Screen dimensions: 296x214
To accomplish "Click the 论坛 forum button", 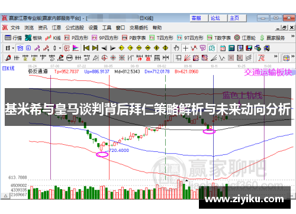I will coord(218,18).
